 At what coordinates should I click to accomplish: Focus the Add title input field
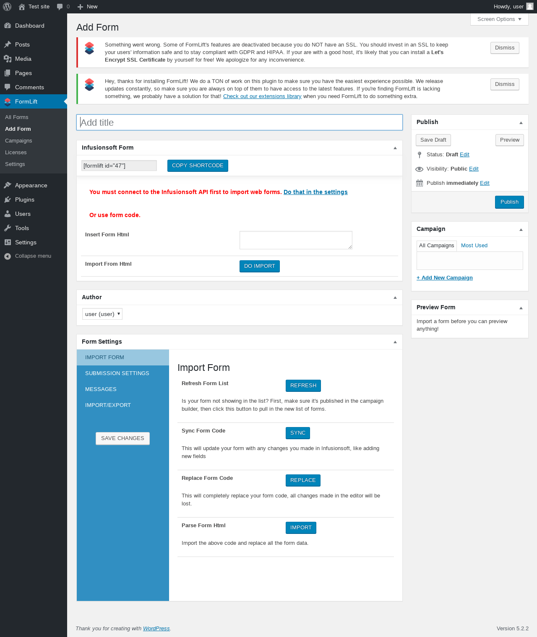click(x=240, y=122)
